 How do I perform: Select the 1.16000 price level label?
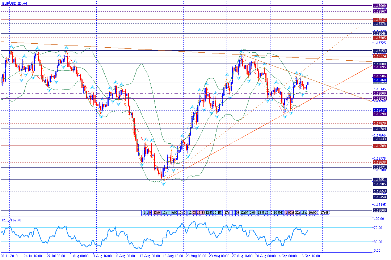pyautogui.click(x=380, y=93)
